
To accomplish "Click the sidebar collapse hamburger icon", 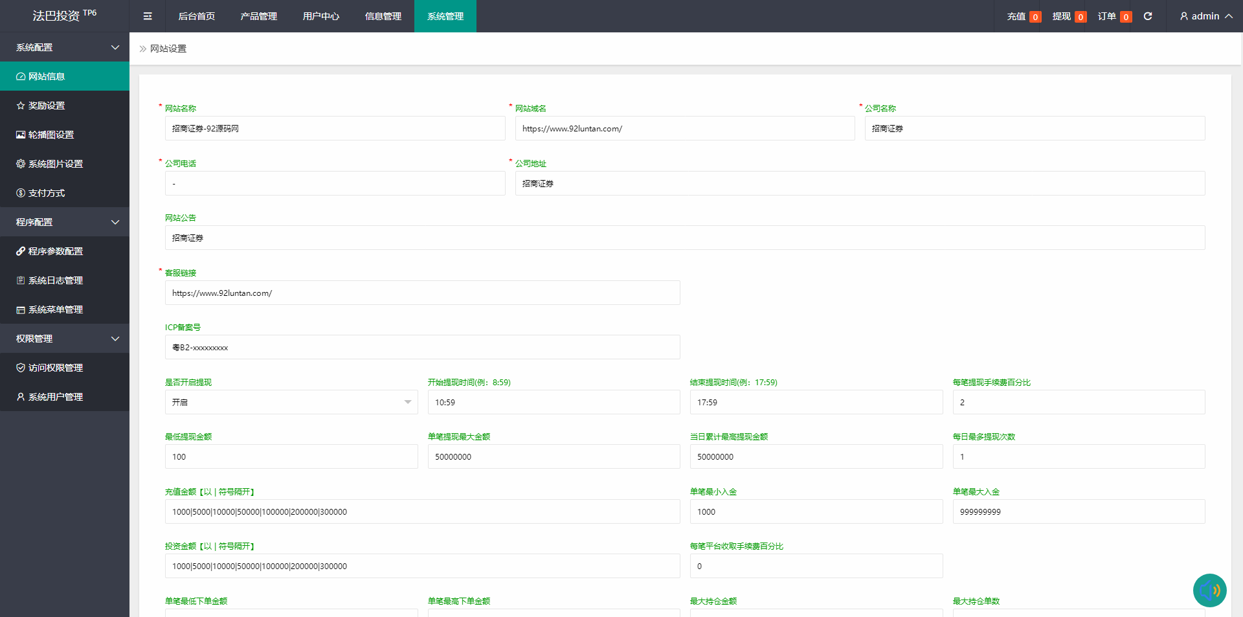I will tap(148, 16).
